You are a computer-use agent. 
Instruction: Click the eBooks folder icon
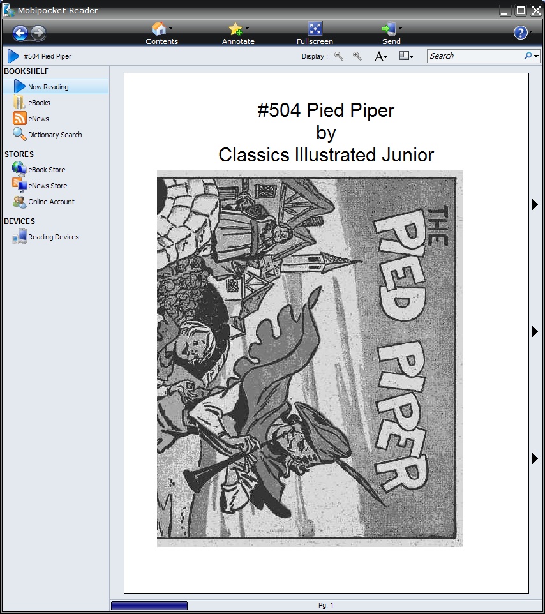coord(19,102)
